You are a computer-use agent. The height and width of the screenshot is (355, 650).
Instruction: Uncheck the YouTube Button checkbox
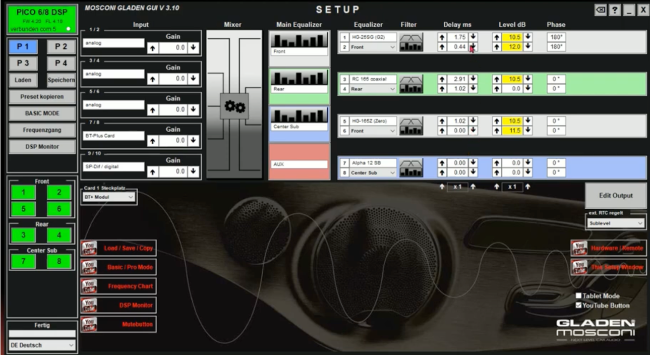tap(579, 305)
